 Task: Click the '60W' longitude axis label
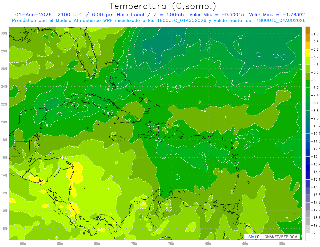point(245,244)
